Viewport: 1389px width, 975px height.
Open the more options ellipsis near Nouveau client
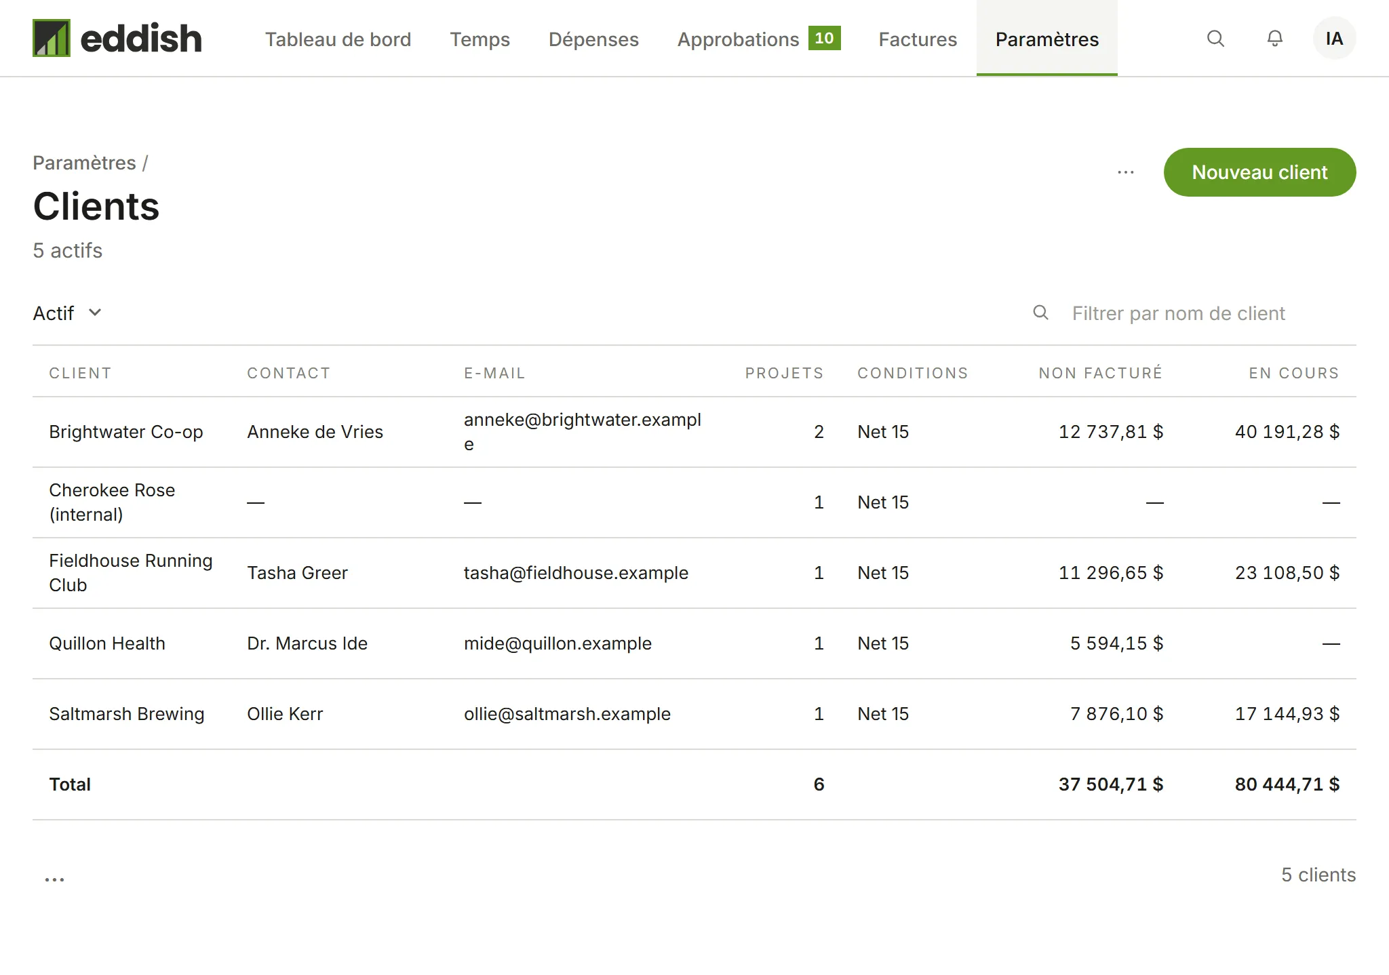click(1126, 172)
